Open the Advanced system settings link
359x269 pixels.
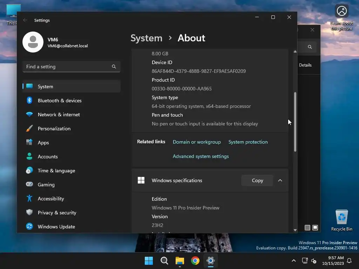[201, 156]
